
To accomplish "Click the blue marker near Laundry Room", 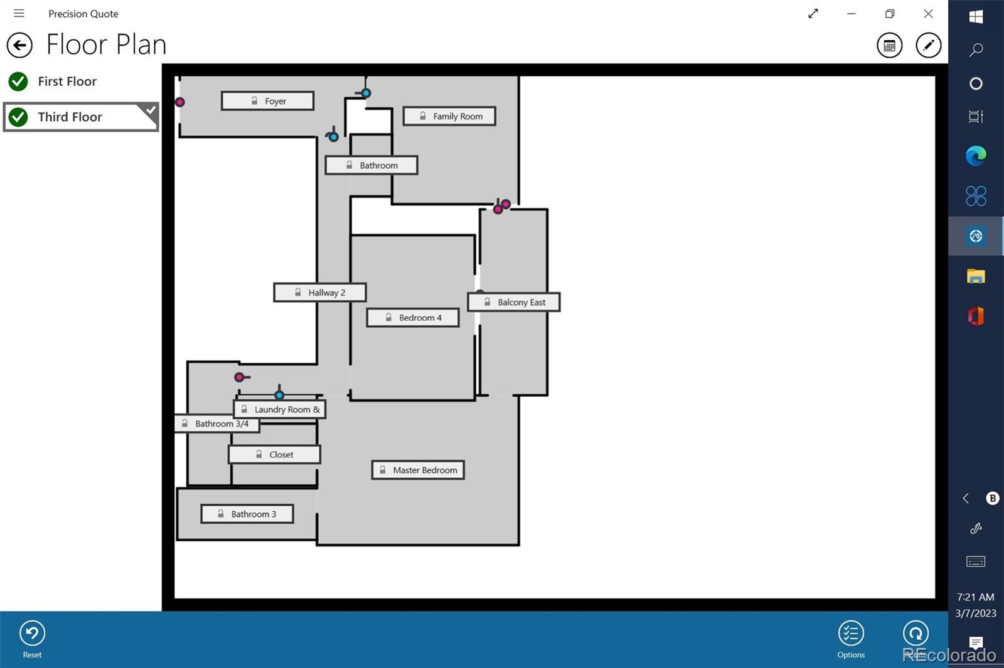I will (279, 395).
